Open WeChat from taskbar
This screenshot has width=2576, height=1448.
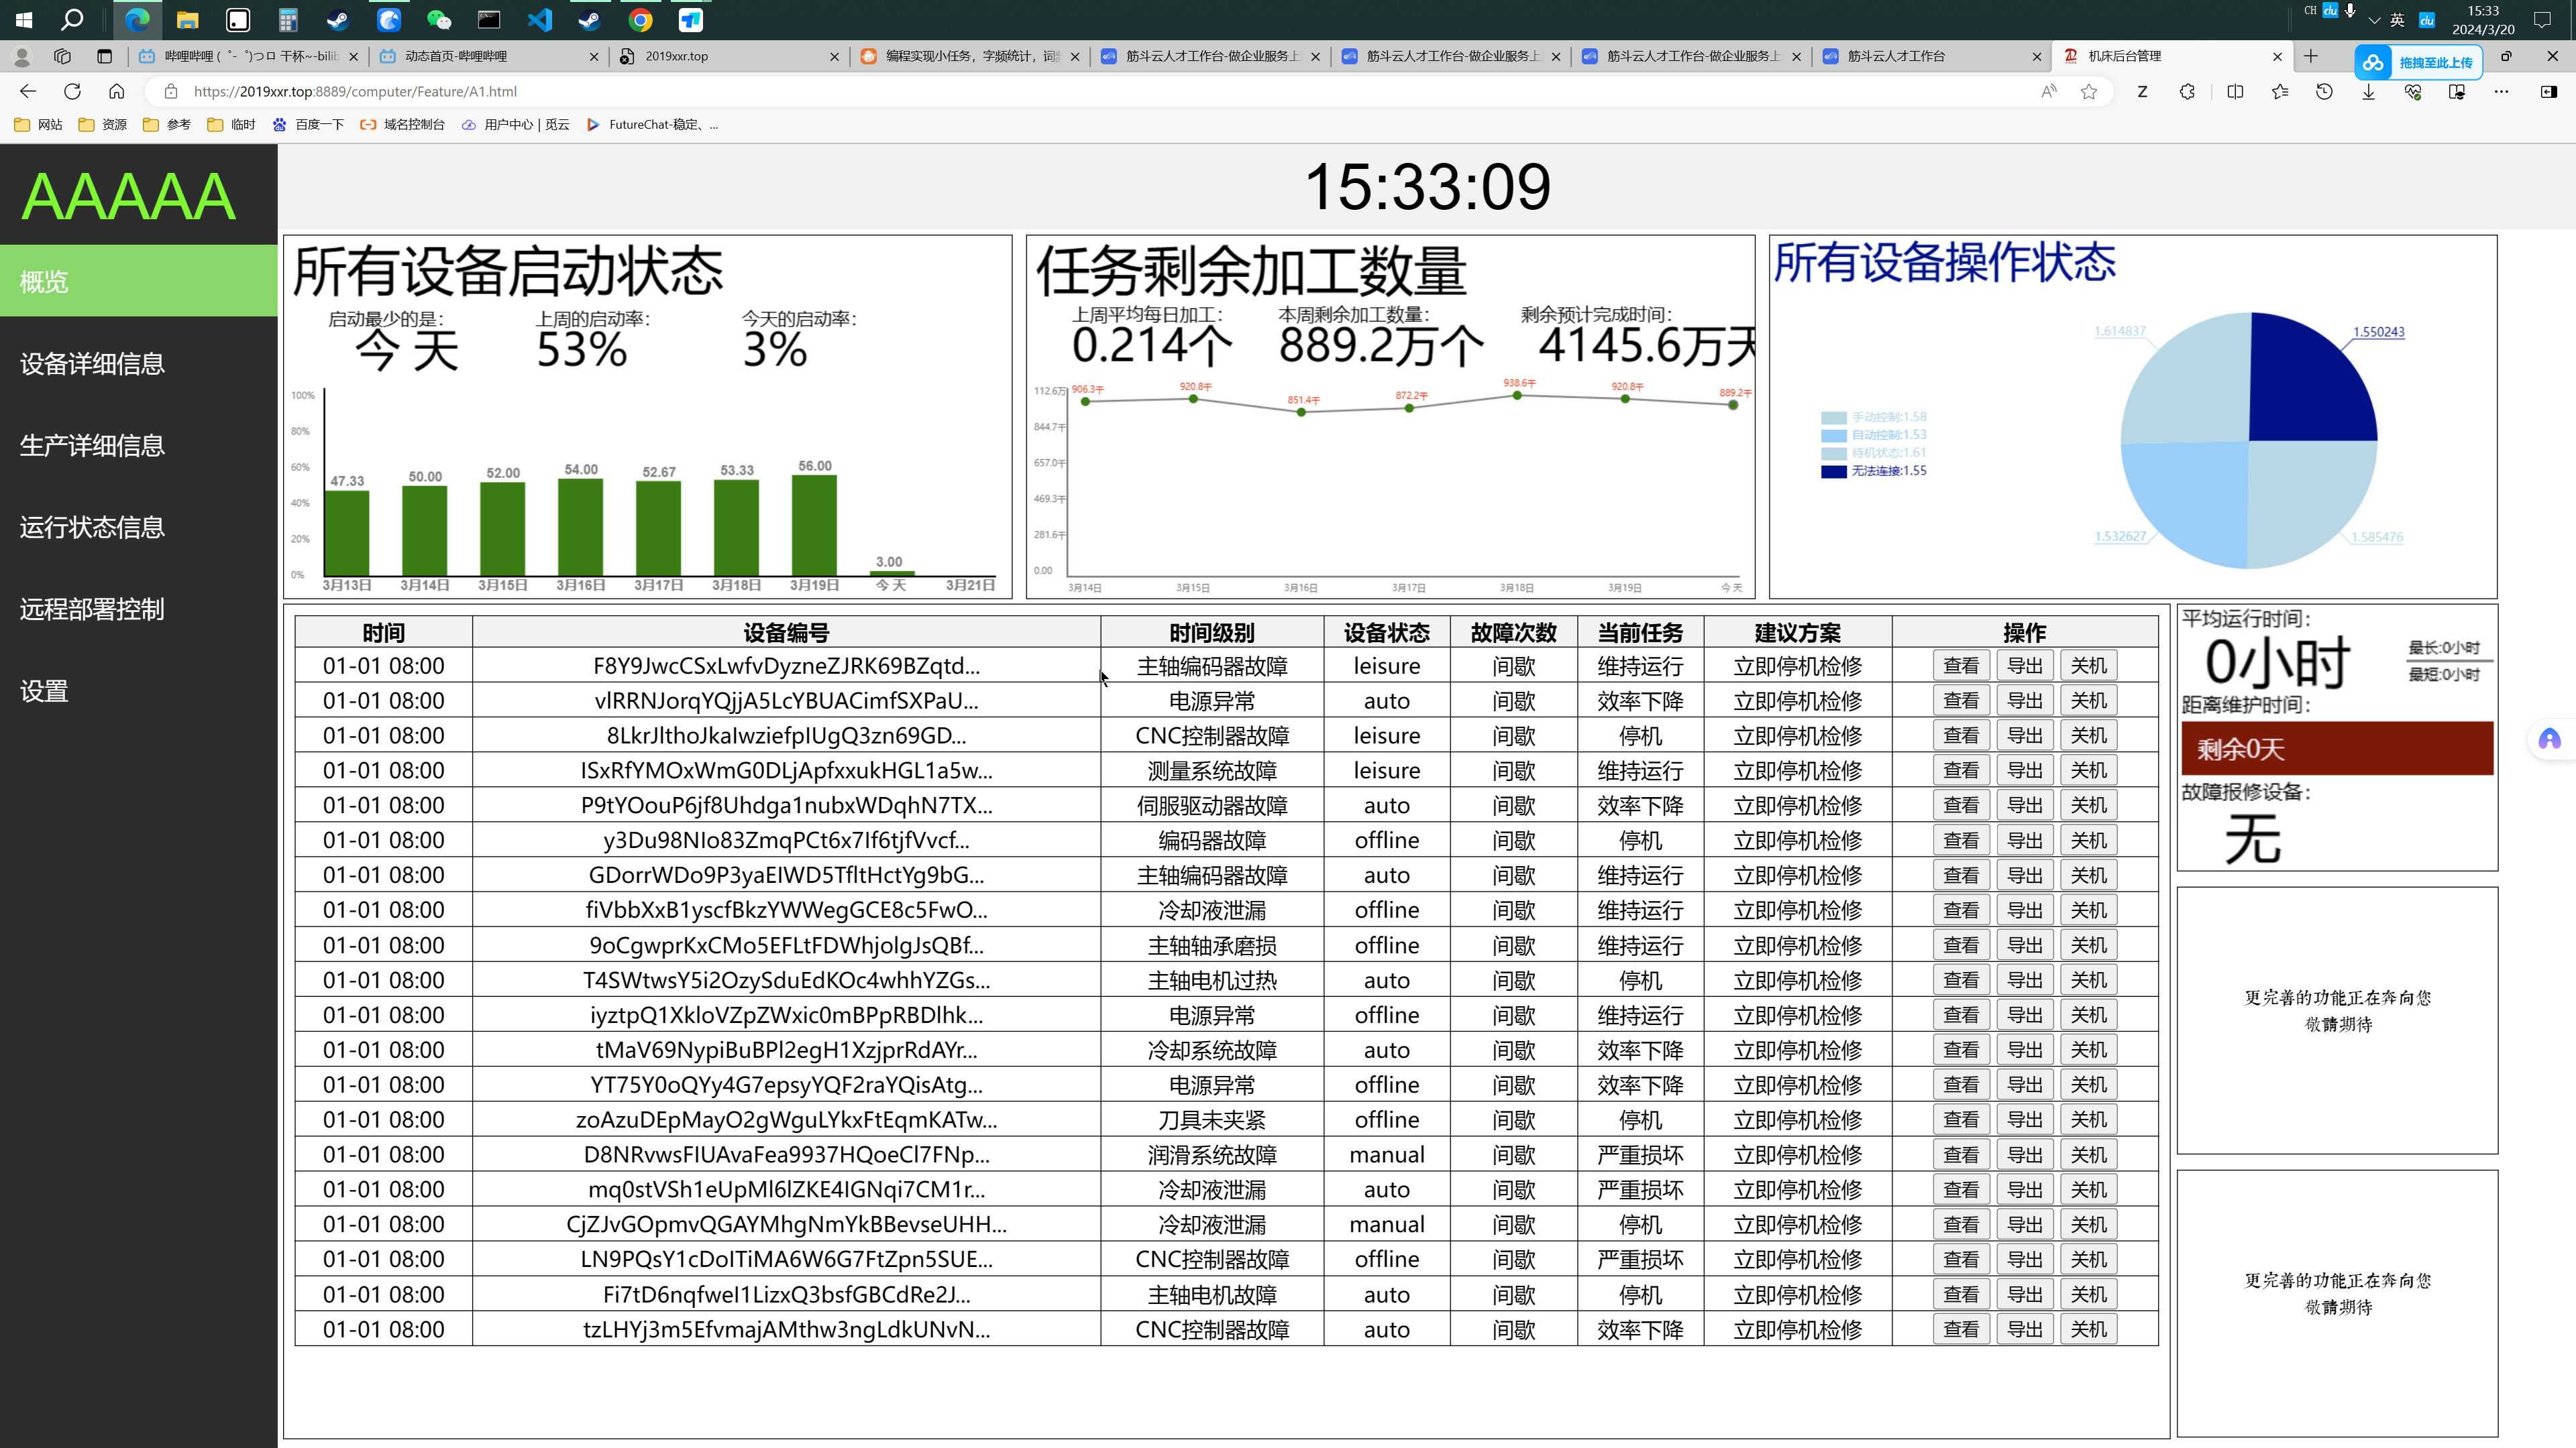pos(439,19)
